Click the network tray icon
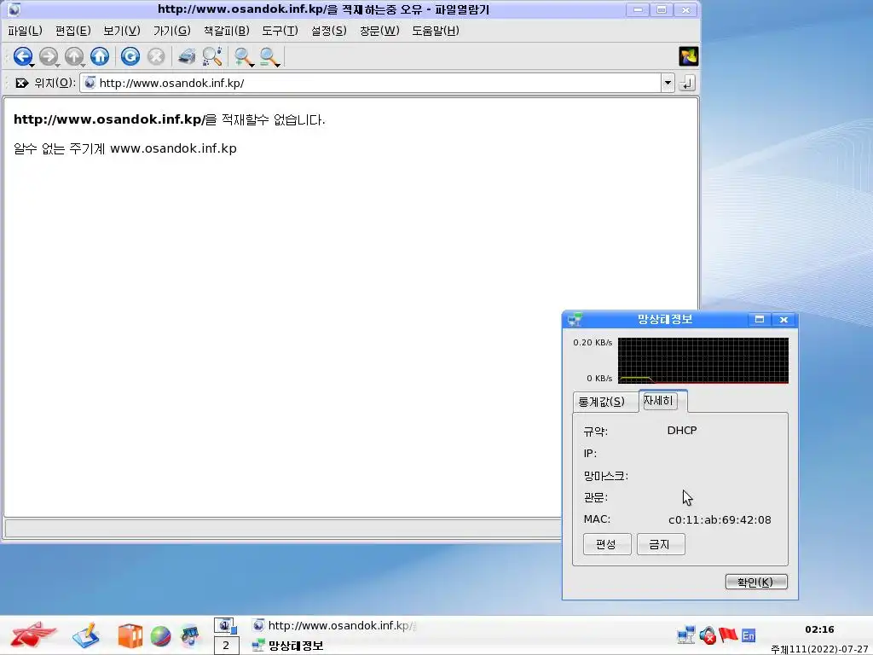Image resolution: width=873 pixels, height=655 pixels. point(685,635)
